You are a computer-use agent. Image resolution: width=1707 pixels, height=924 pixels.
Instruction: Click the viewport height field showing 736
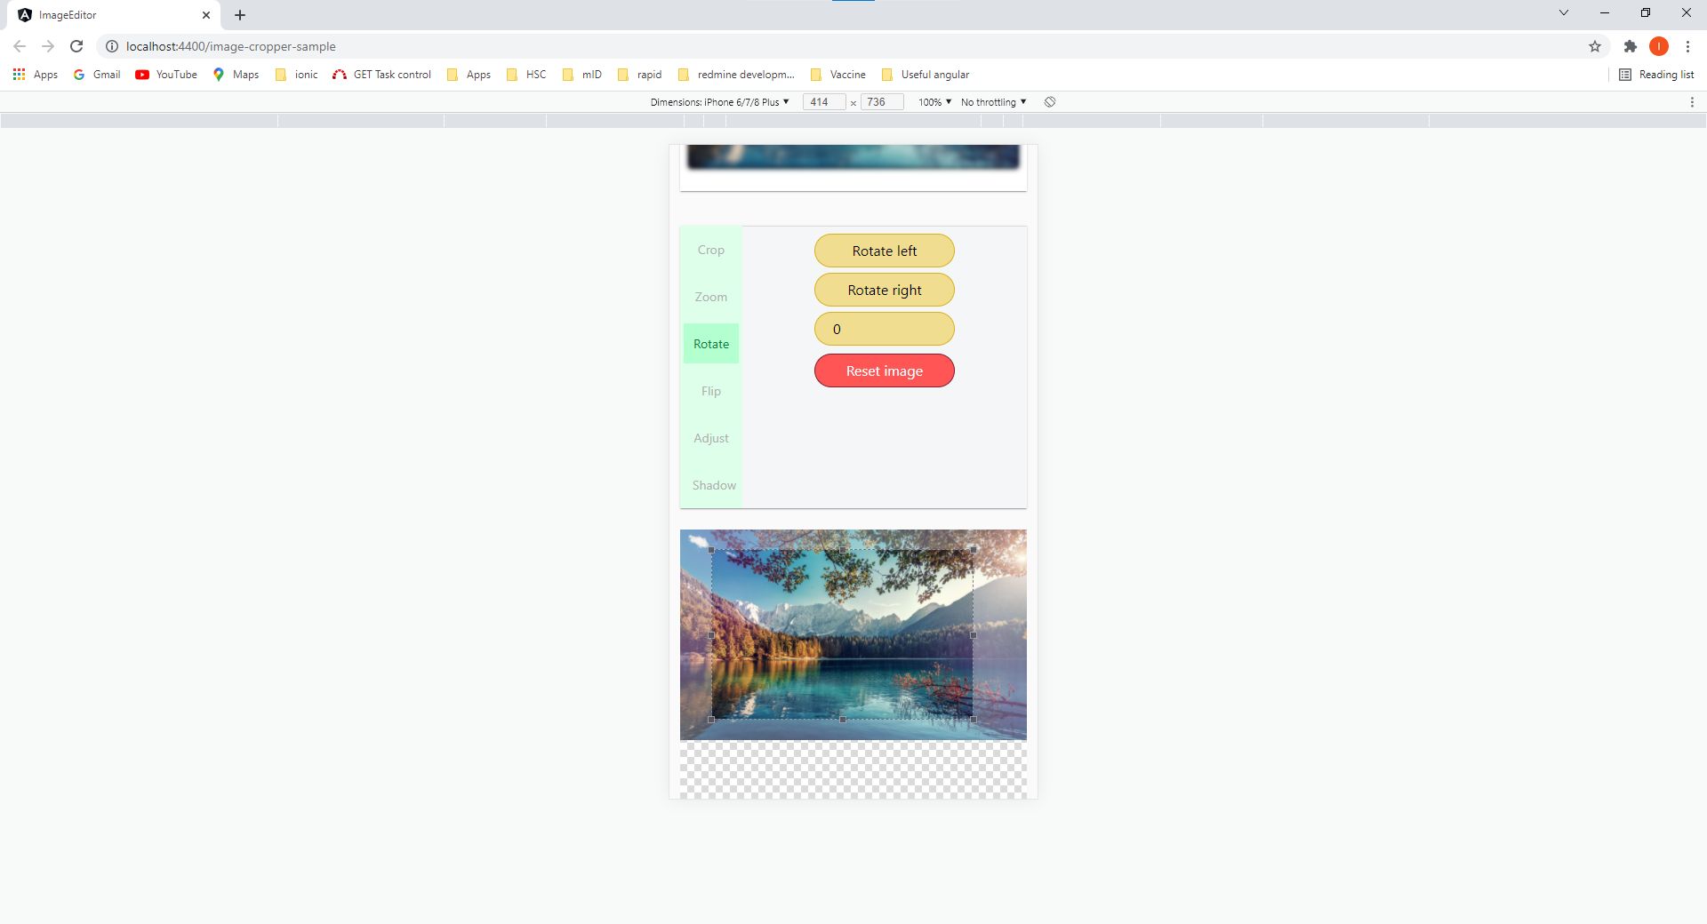click(882, 102)
